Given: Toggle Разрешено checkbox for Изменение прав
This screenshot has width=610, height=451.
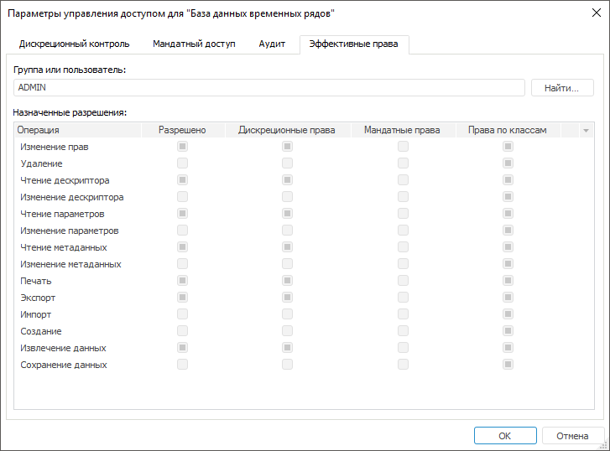Looking at the screenshot, I should (x=182, y=147).
